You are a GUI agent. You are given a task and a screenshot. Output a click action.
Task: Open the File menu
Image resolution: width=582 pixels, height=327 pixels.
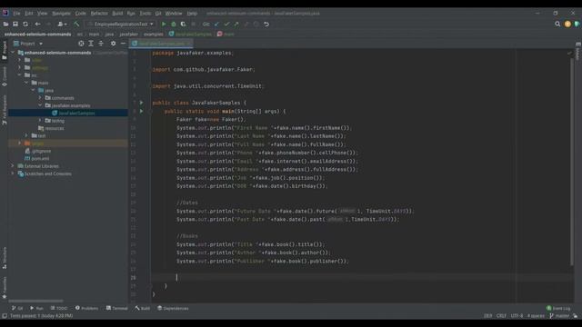pyautogui.click(x=16, y=13)
